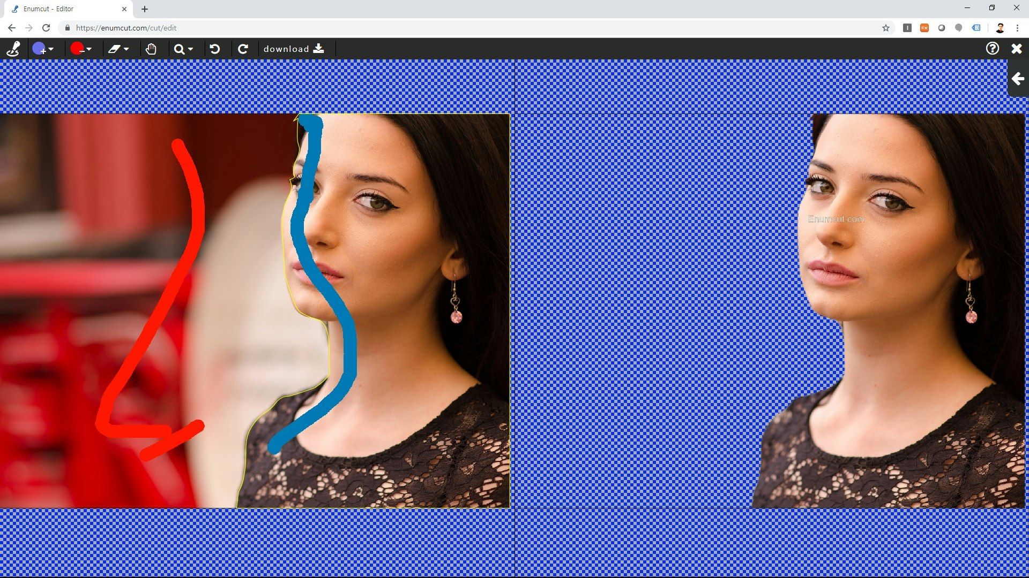Open the foreground marker size dropdown arrow
This screenshot has width=1029, height=578.
[x=51, y=49]
